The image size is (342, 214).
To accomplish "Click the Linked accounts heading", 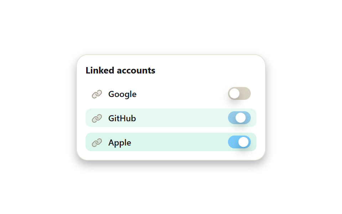I will tap(120, 71).
